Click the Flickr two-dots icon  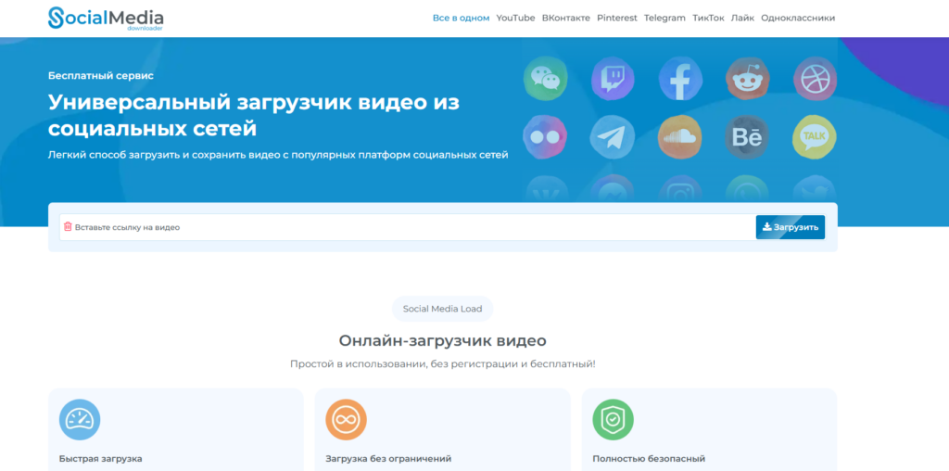[545, 137]
